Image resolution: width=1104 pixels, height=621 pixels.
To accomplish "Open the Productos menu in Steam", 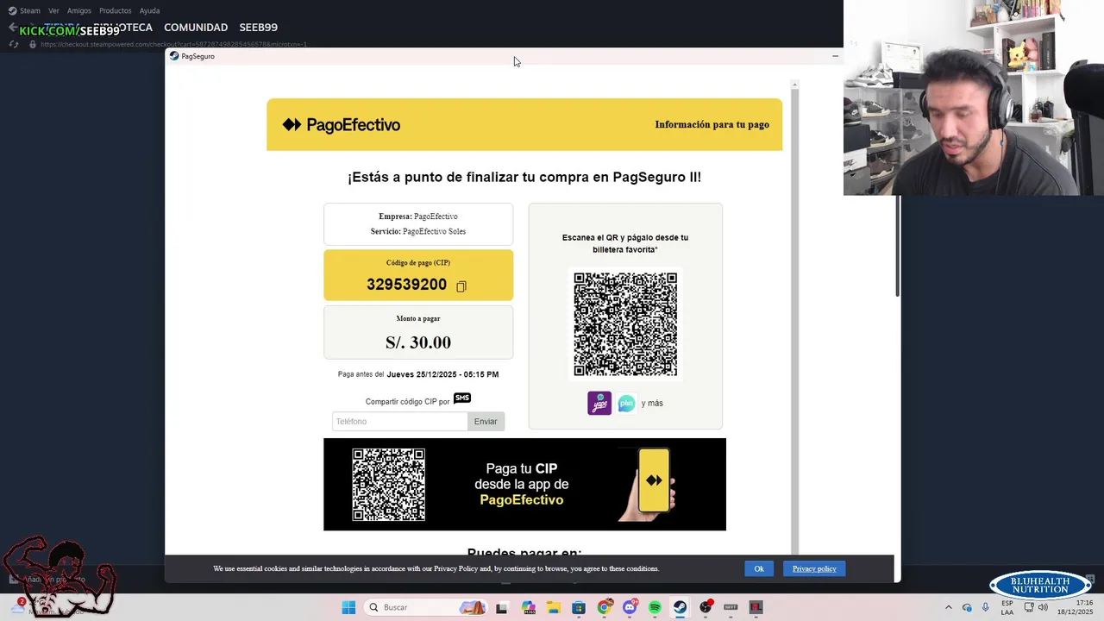I will click(x=116, y=10).
